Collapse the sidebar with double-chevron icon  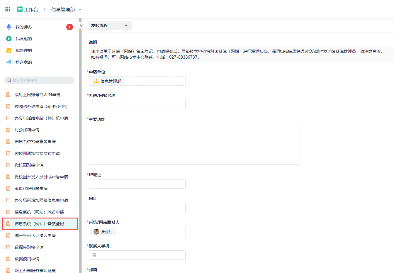81,25
